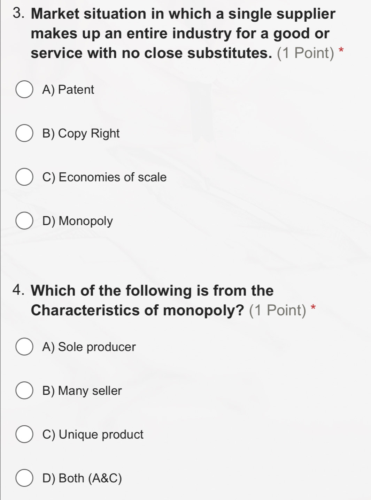
Task: Select the radio circle for Sole producer
Action: tap(24, 347)
